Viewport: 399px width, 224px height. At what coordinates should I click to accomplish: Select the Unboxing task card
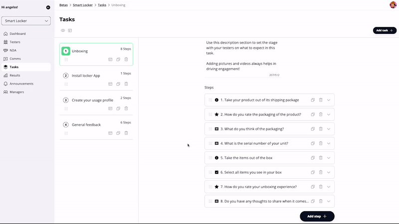[x=96, y=54]
